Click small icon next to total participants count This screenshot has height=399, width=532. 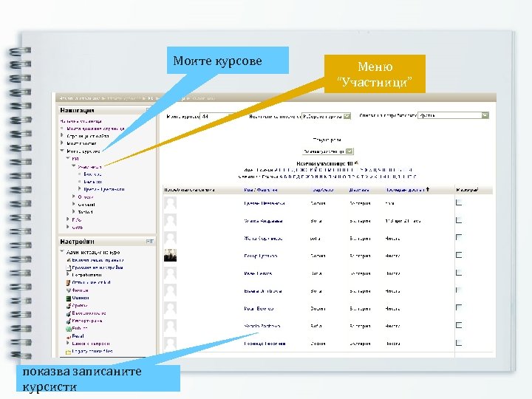click(356, 163)
